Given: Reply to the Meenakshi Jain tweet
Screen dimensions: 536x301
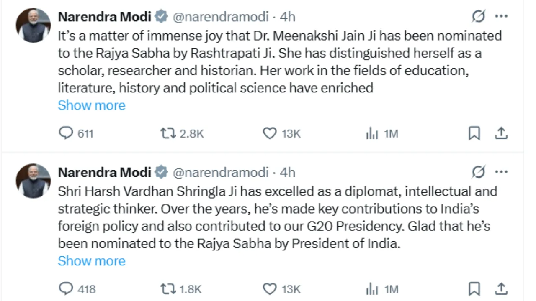Looking at the screenshot, I should pos(66,133).
